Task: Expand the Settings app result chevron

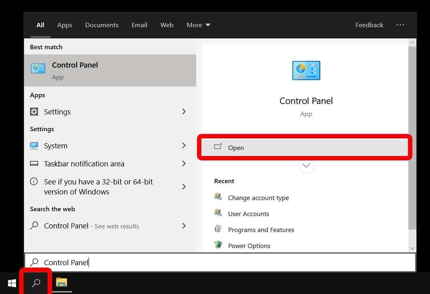Action: (x=184, y=112)
